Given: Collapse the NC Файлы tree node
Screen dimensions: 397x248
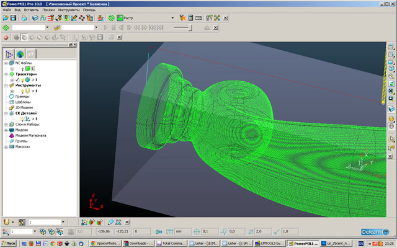Looking at the screenshot, I should [x=6, y=63].
